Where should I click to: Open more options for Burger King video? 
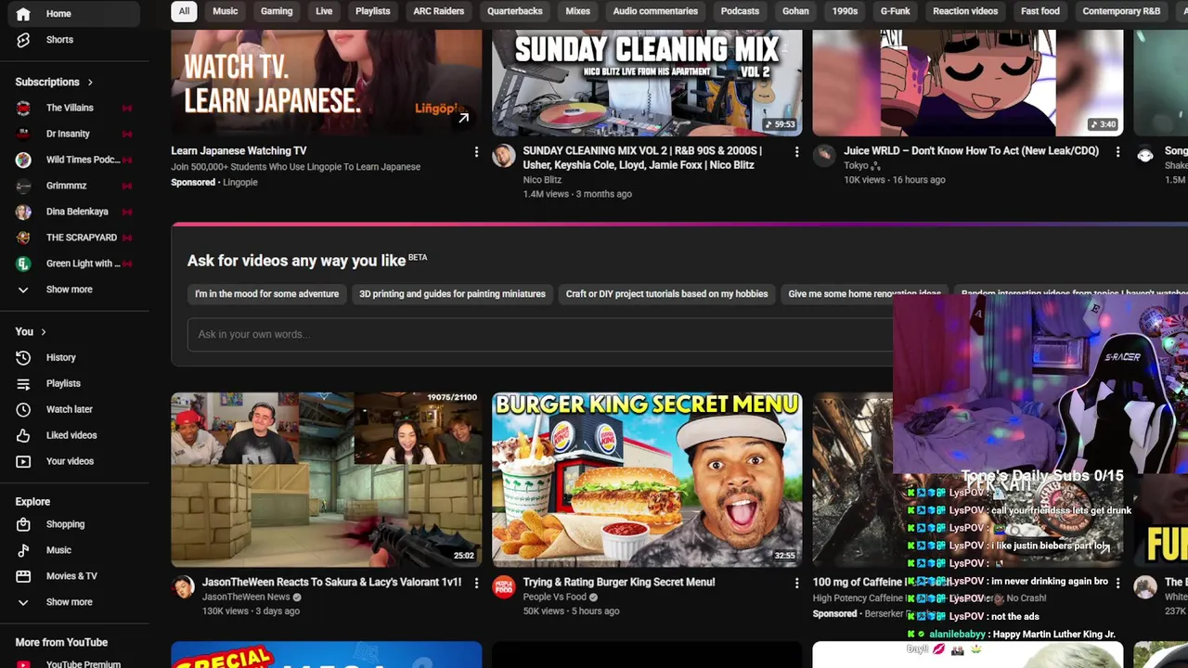(796, 583)
